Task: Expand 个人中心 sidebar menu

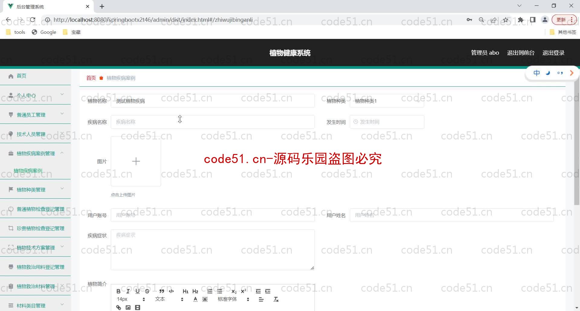Action: coord(35,95)
